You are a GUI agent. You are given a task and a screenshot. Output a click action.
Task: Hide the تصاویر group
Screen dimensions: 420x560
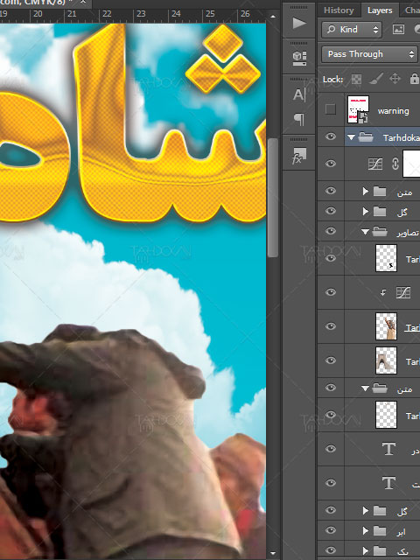[331, 231]
